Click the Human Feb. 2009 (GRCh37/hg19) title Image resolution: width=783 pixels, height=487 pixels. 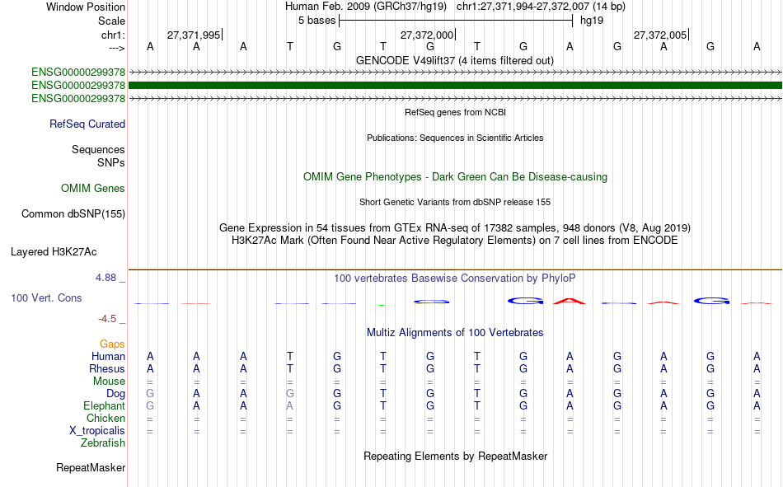[x=365, y=7]
